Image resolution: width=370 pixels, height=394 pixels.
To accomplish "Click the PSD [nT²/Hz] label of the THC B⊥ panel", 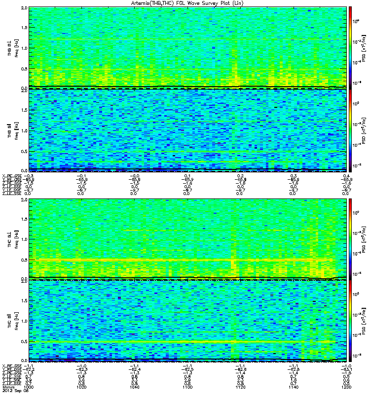I will point(364,239).
